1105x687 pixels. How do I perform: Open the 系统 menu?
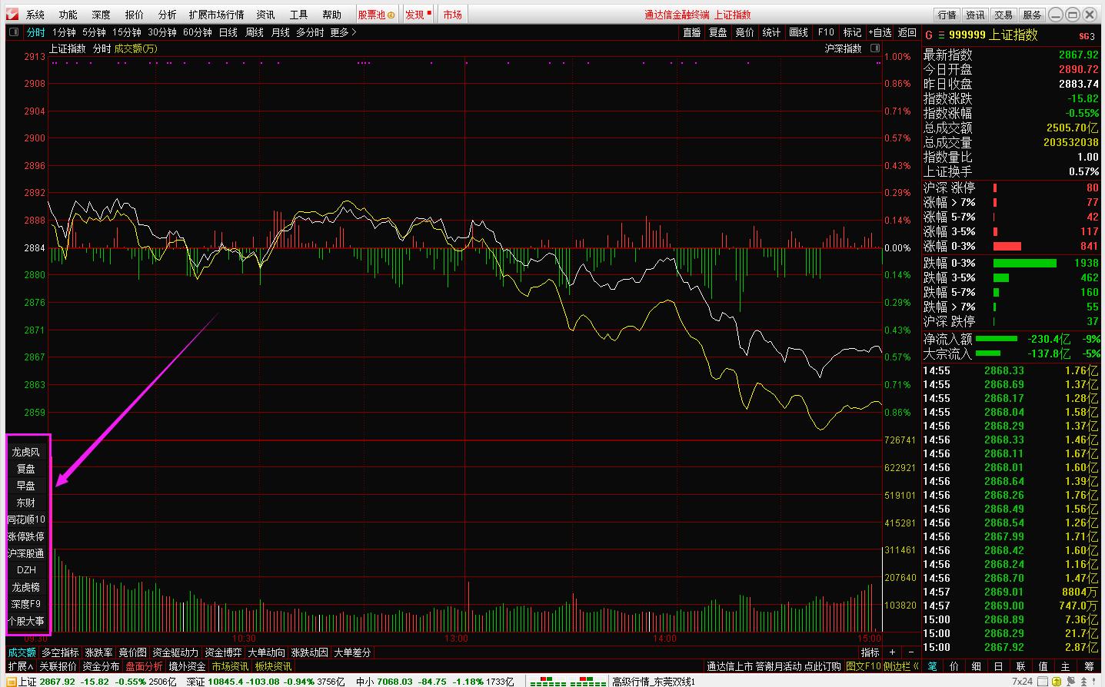coord(35,15)
